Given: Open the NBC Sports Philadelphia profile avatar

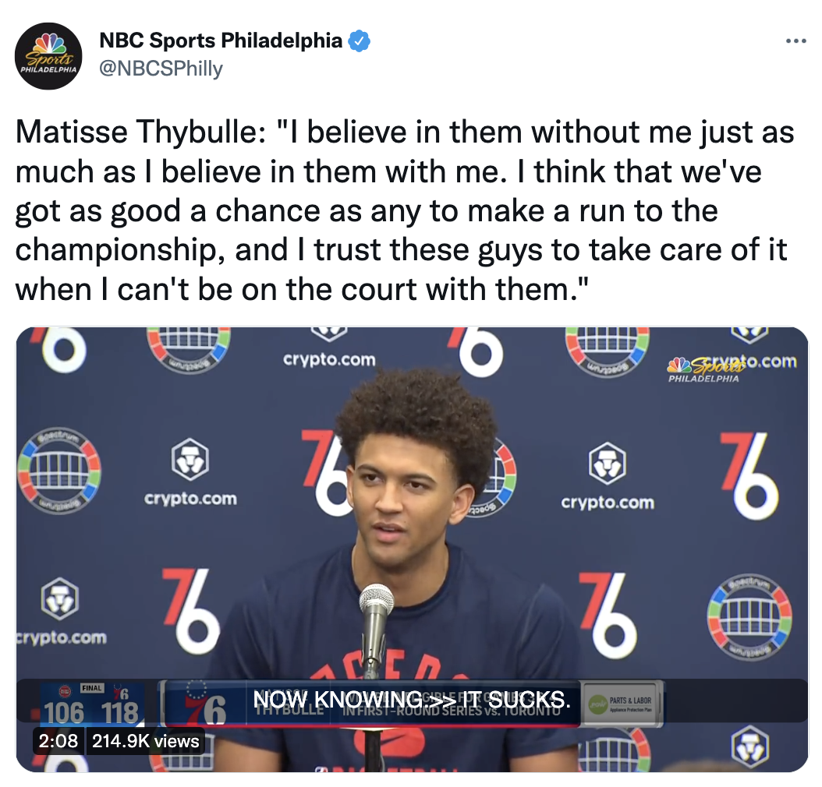Looking at the screenshot, I should pos(49,56).
